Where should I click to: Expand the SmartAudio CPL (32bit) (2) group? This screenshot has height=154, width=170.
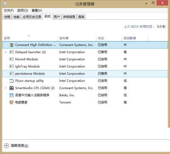pyautogui.click(x=6, y=88)
